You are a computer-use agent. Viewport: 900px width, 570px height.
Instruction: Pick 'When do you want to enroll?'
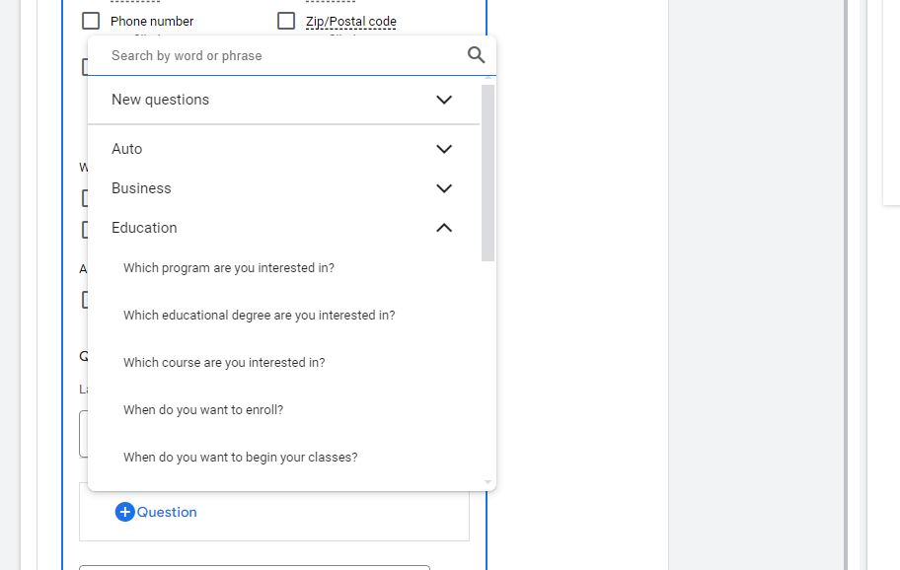pos(203,410)
